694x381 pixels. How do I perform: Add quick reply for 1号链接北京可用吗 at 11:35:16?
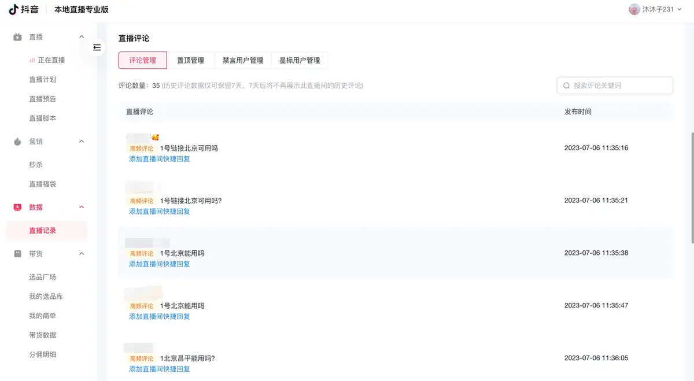[160, 159]
